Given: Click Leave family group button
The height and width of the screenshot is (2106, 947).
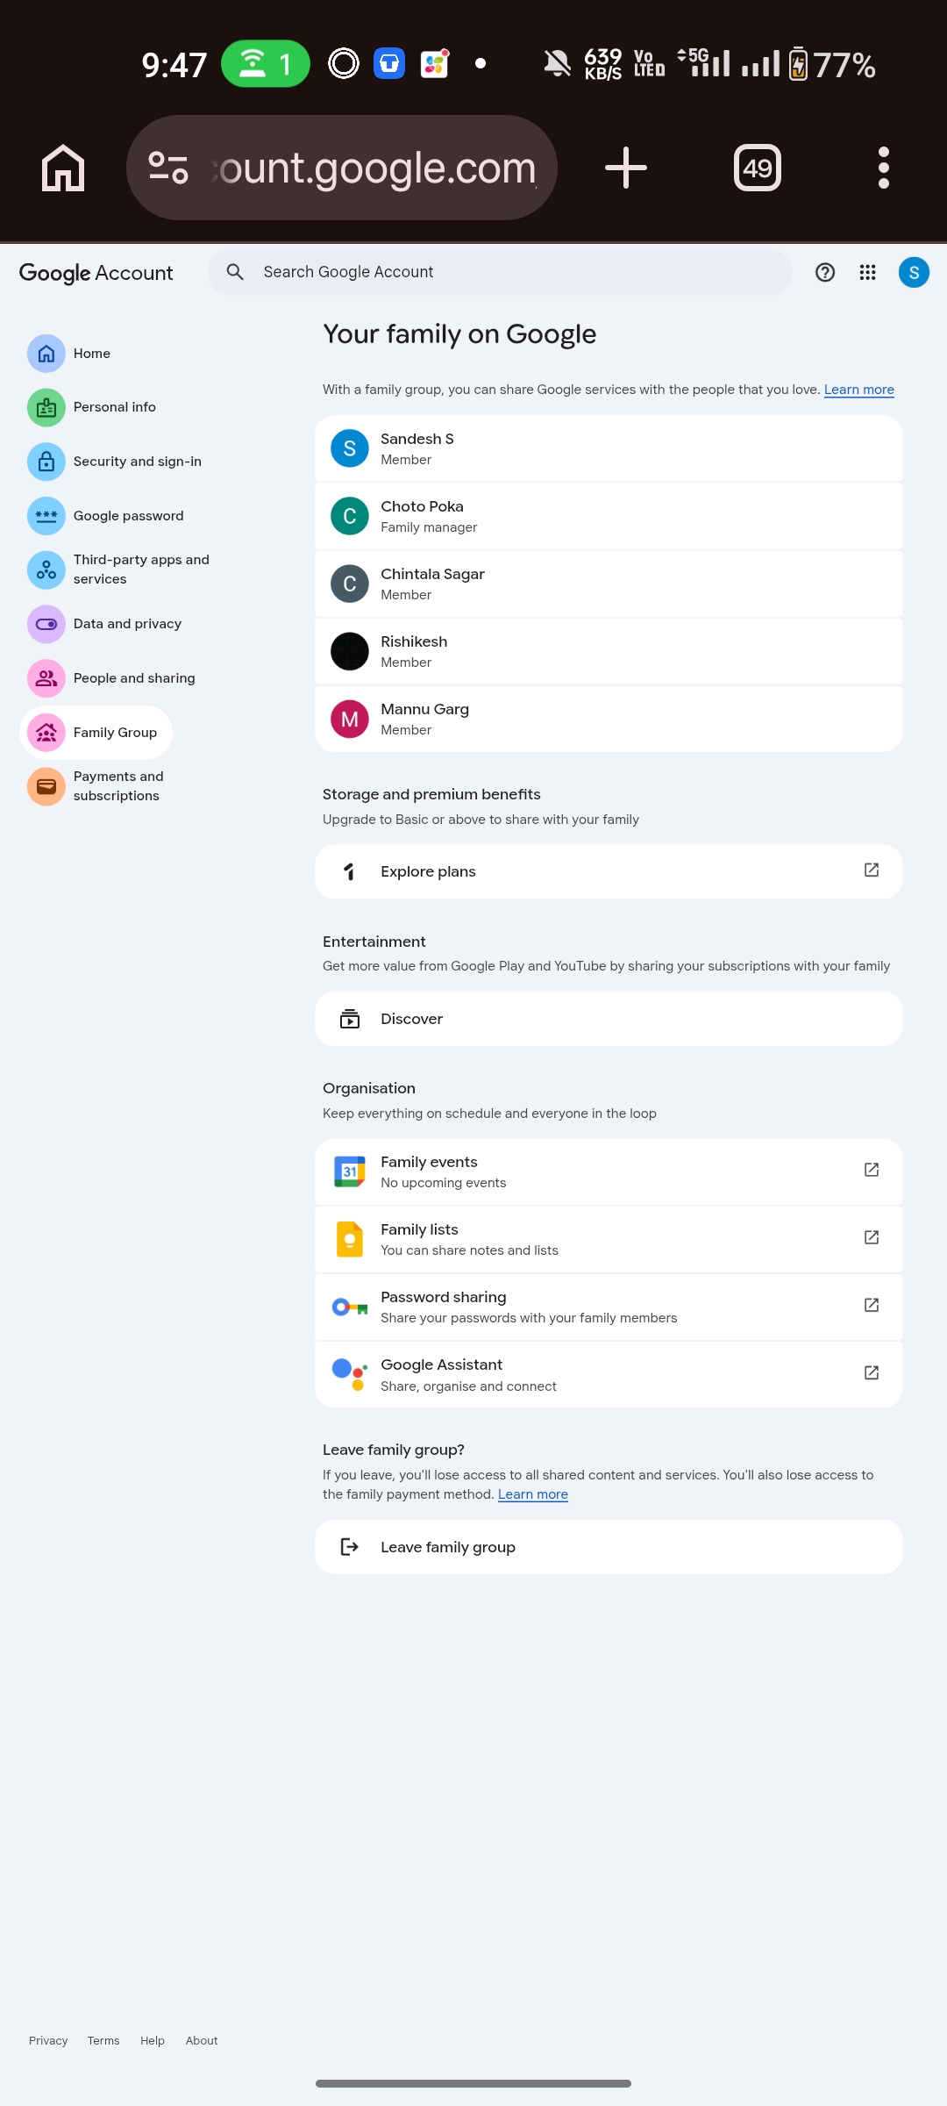Looking at the screenshot, I should (x=609, y=1547).
